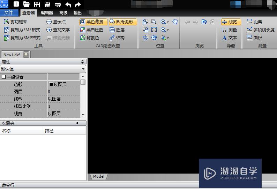Toggle 圆滑弧形 smooth arcs option

123,22
